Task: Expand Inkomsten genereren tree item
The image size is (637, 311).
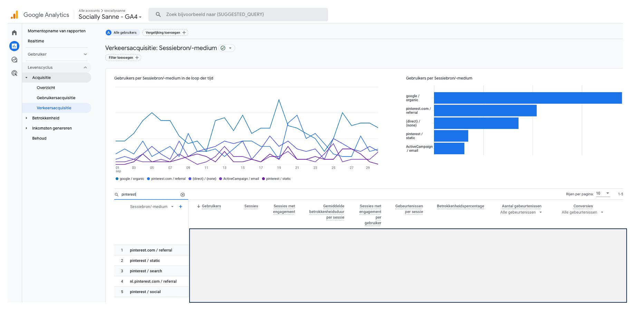Action: (27, 128)
